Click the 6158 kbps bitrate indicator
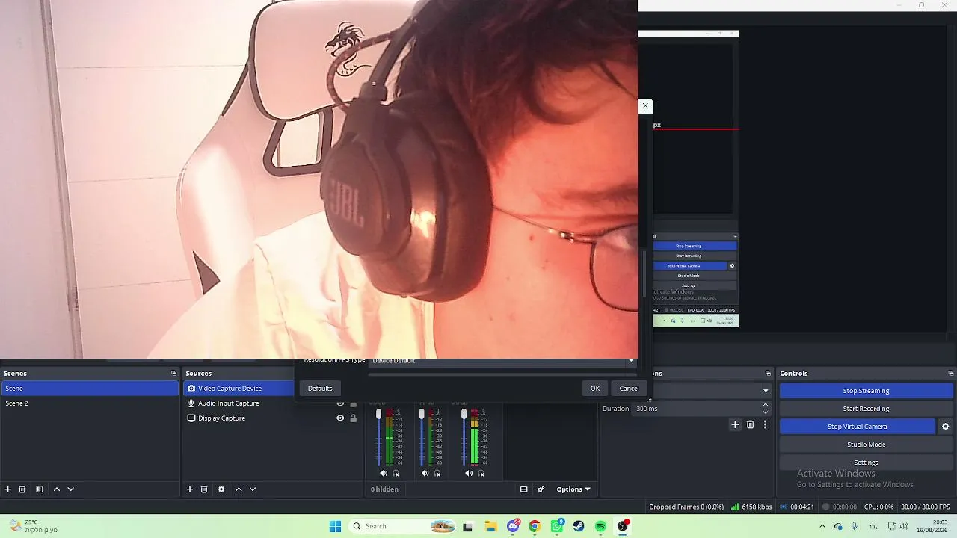 tap(751, 507)
